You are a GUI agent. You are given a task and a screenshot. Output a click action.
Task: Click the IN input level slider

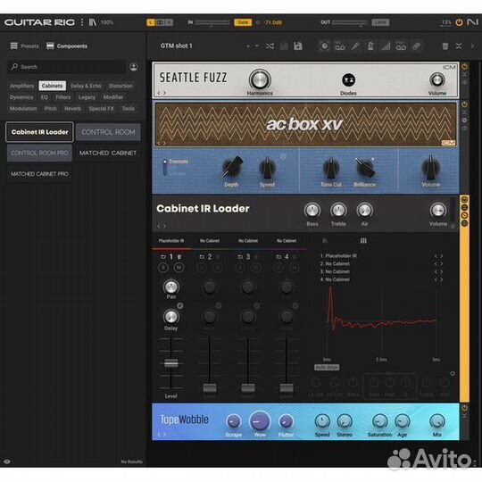pyautogui.click(x=212, y=22)
